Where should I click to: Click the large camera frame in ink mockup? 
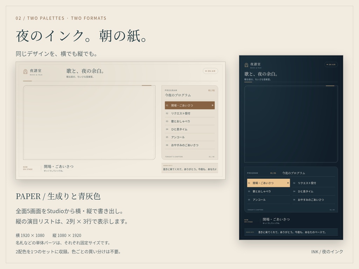291,124
